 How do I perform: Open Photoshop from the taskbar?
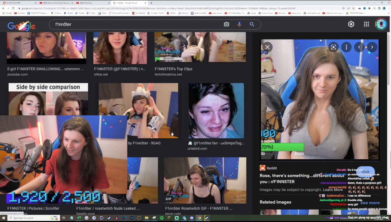coord(131,218)
